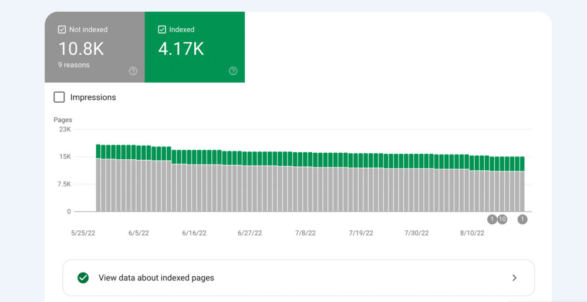Click gray segment of the last chart bar
The width and height of the screenshot is (587, 302).
pos(522,191)
